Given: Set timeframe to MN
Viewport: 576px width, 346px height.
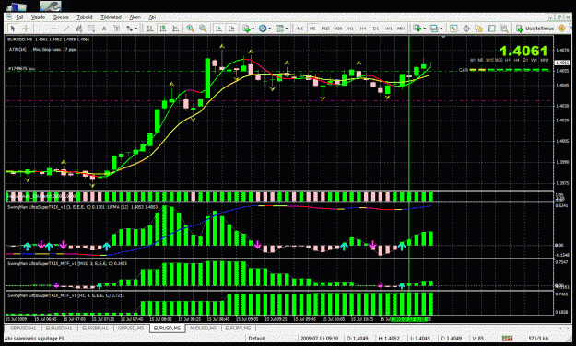Looking at the screenshot, I should point(401,29).
